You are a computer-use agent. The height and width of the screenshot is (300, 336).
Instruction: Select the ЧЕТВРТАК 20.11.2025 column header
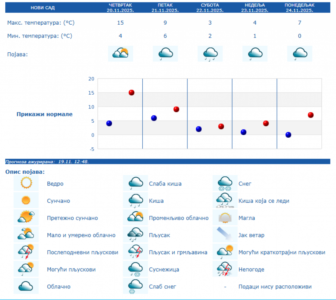point(120,7)
